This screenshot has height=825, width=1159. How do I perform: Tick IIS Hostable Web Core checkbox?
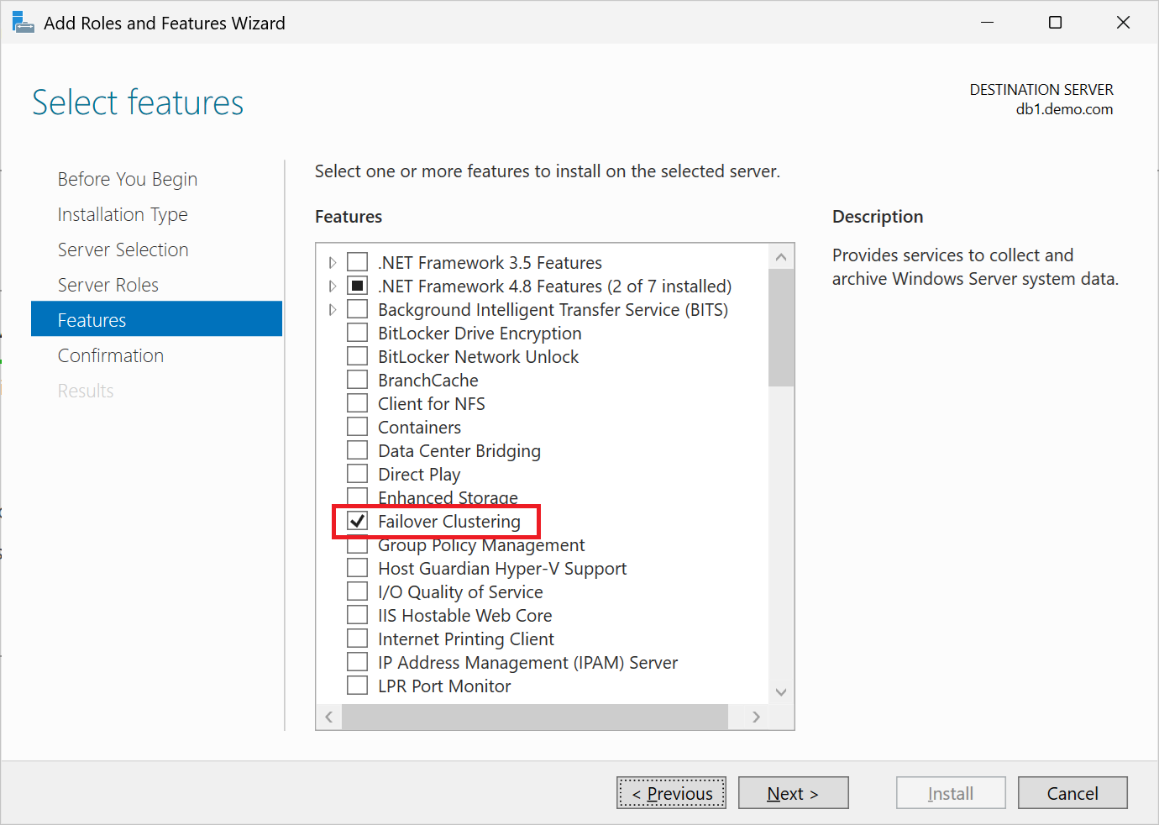358,615
